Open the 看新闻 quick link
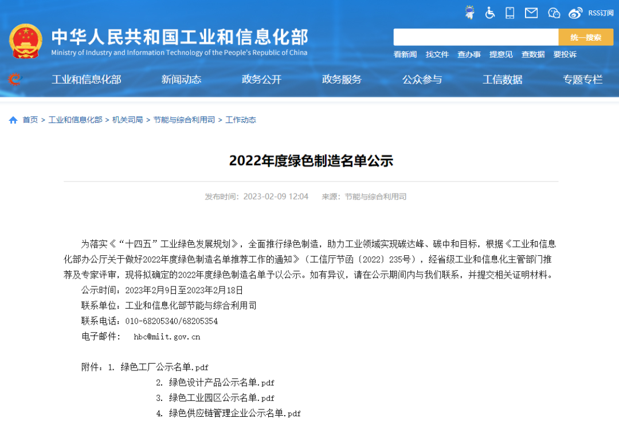Viewport: 619px width, 430px height. tap(405, 54)
